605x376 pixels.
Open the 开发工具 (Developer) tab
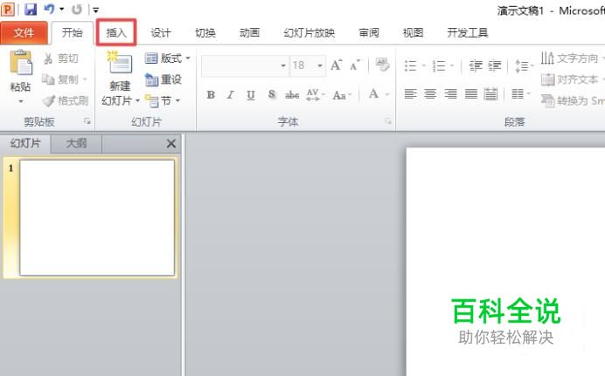tap(468, 32)
